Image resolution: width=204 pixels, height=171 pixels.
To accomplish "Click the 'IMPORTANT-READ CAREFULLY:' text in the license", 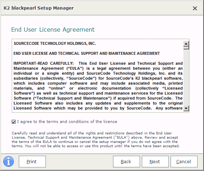I will coord(44,63).
